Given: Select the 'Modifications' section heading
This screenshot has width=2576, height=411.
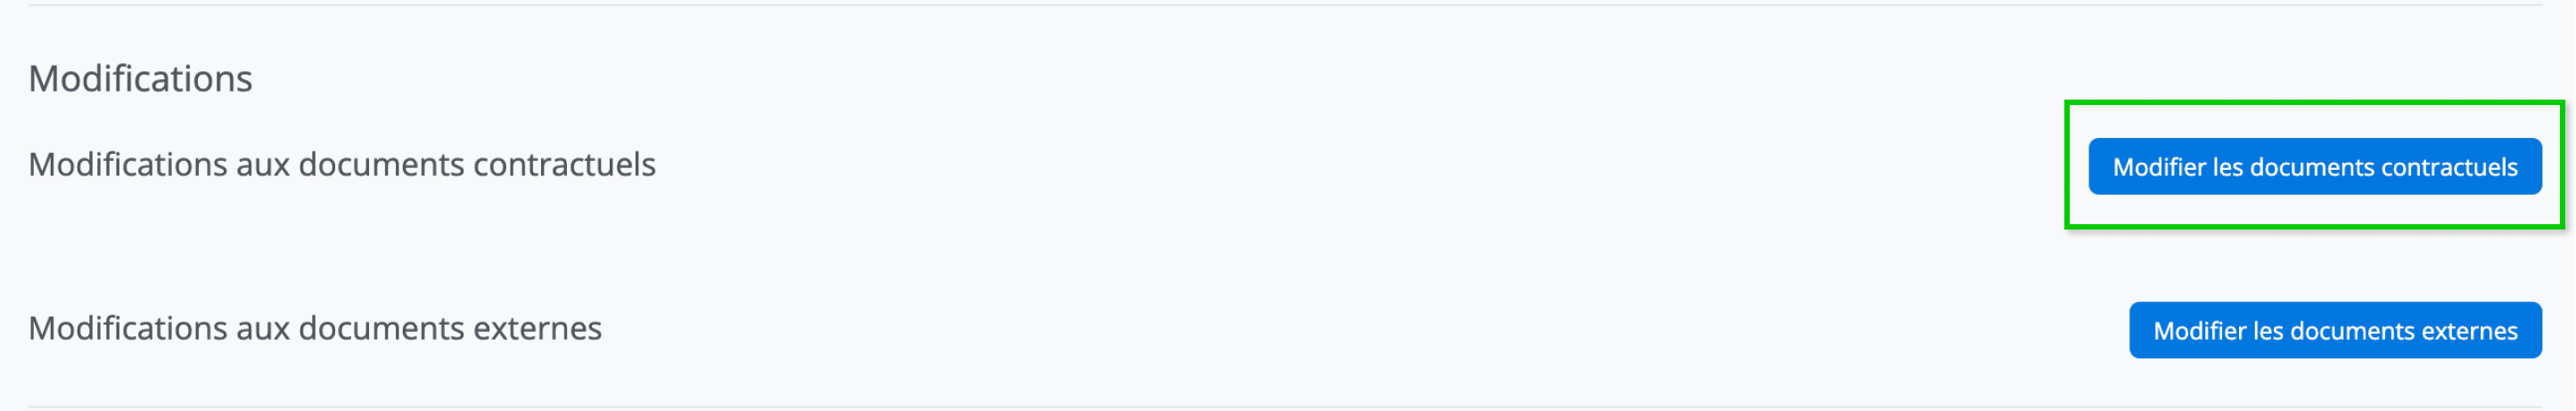Looking at the screenshot, I should pos(140,79).
